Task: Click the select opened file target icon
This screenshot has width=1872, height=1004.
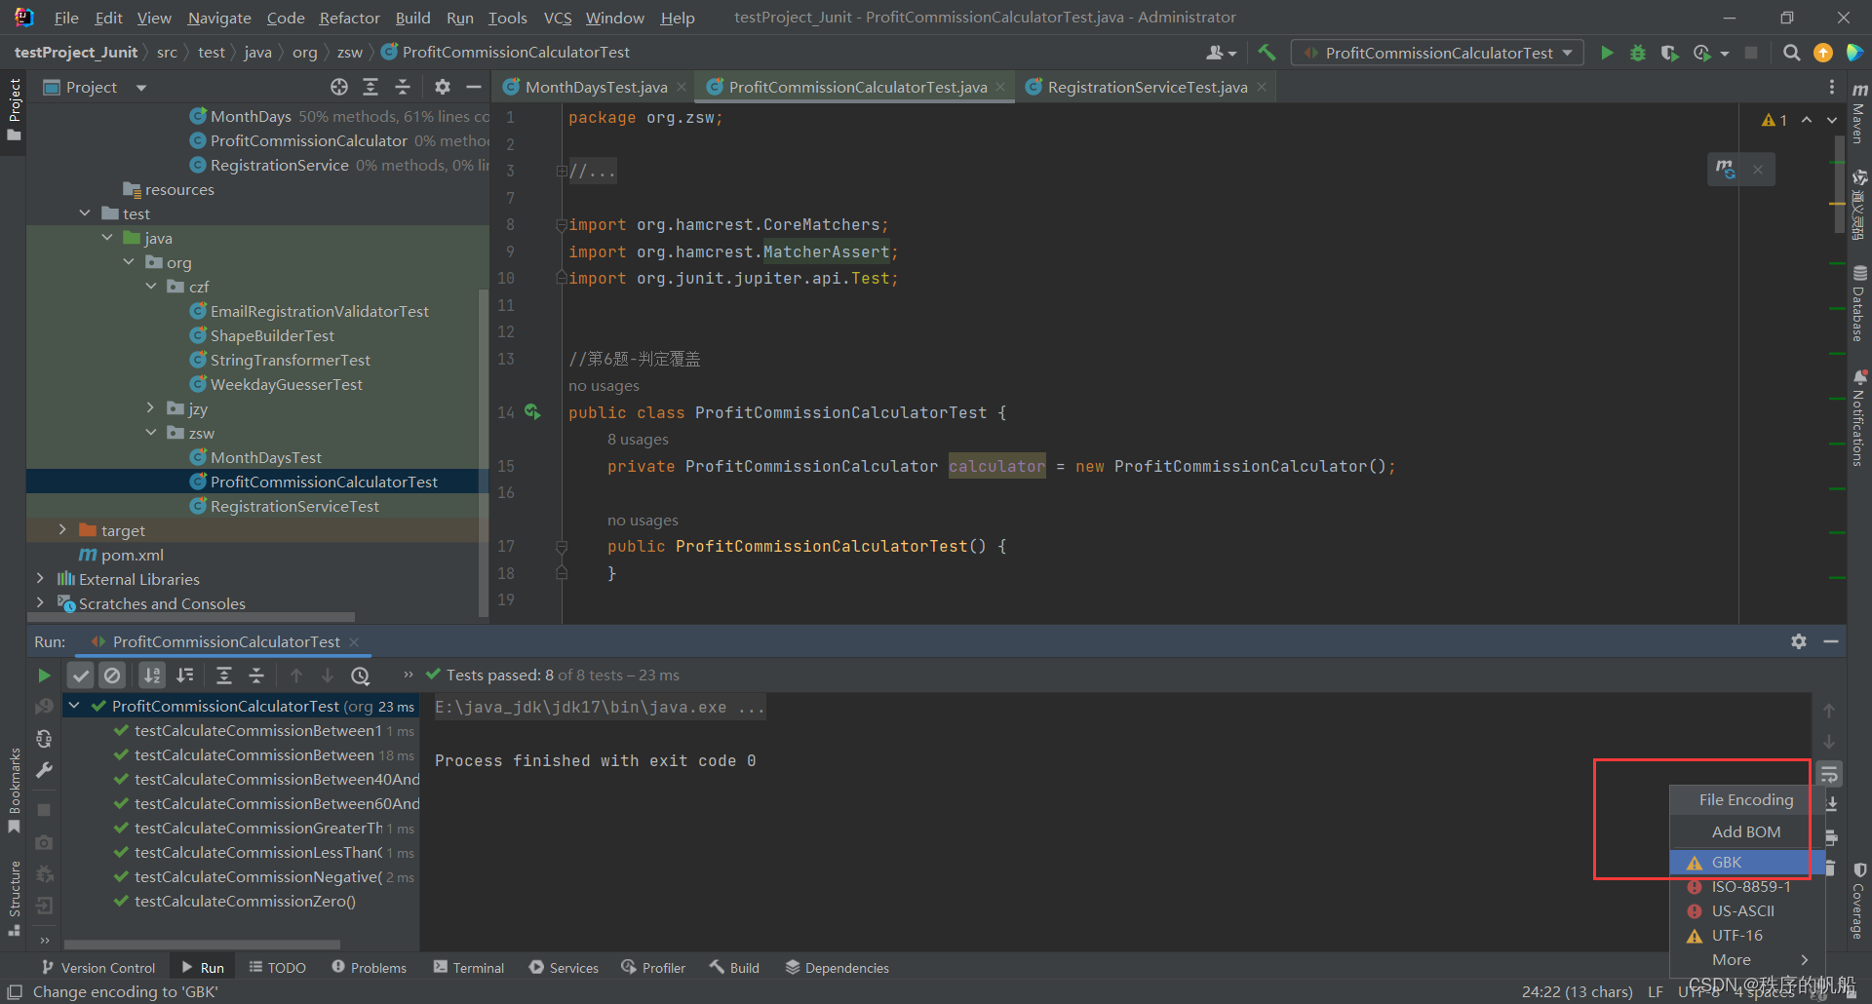Action: [339, 87]
